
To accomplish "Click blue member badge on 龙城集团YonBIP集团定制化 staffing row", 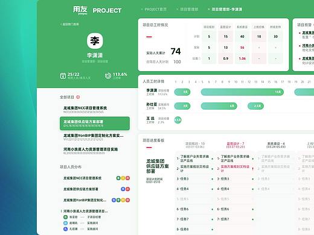I will (114, 200).
